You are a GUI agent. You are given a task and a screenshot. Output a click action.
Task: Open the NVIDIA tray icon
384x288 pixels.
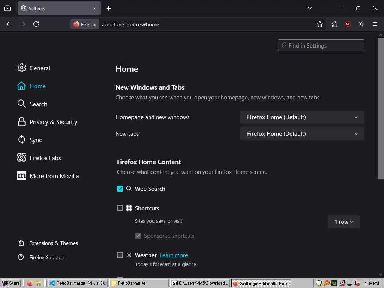[x=334, y=283]
